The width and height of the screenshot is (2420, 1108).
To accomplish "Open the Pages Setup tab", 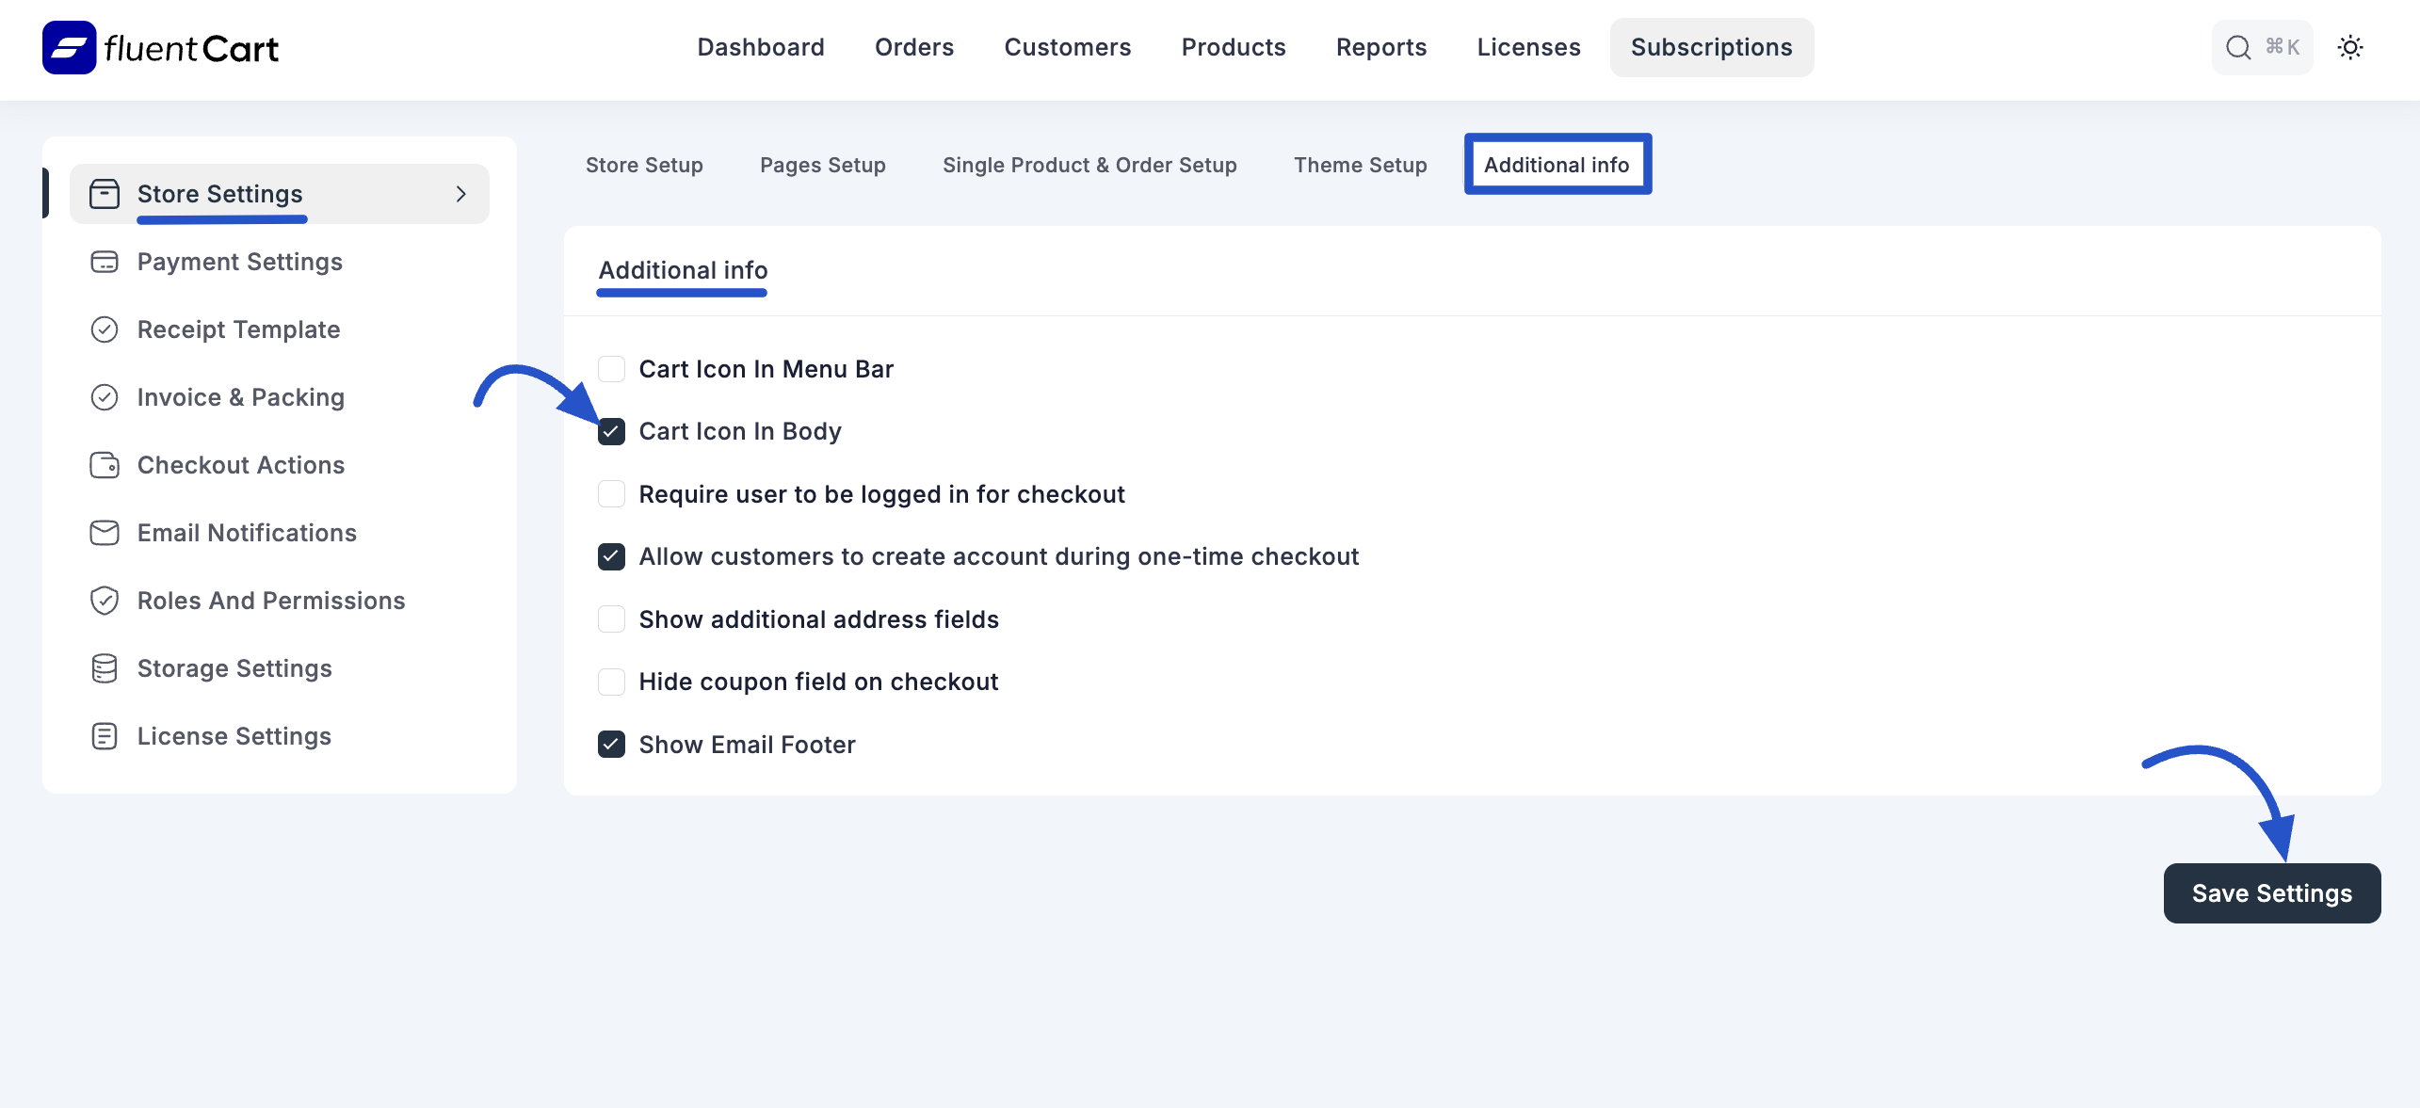I will pyautogui.click(x=822, y=165).
